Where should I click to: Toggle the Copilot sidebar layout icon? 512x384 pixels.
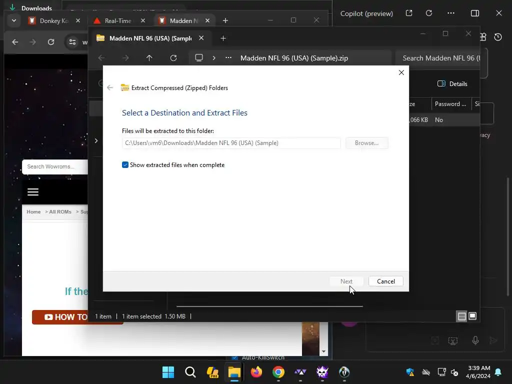click(475, 13)
